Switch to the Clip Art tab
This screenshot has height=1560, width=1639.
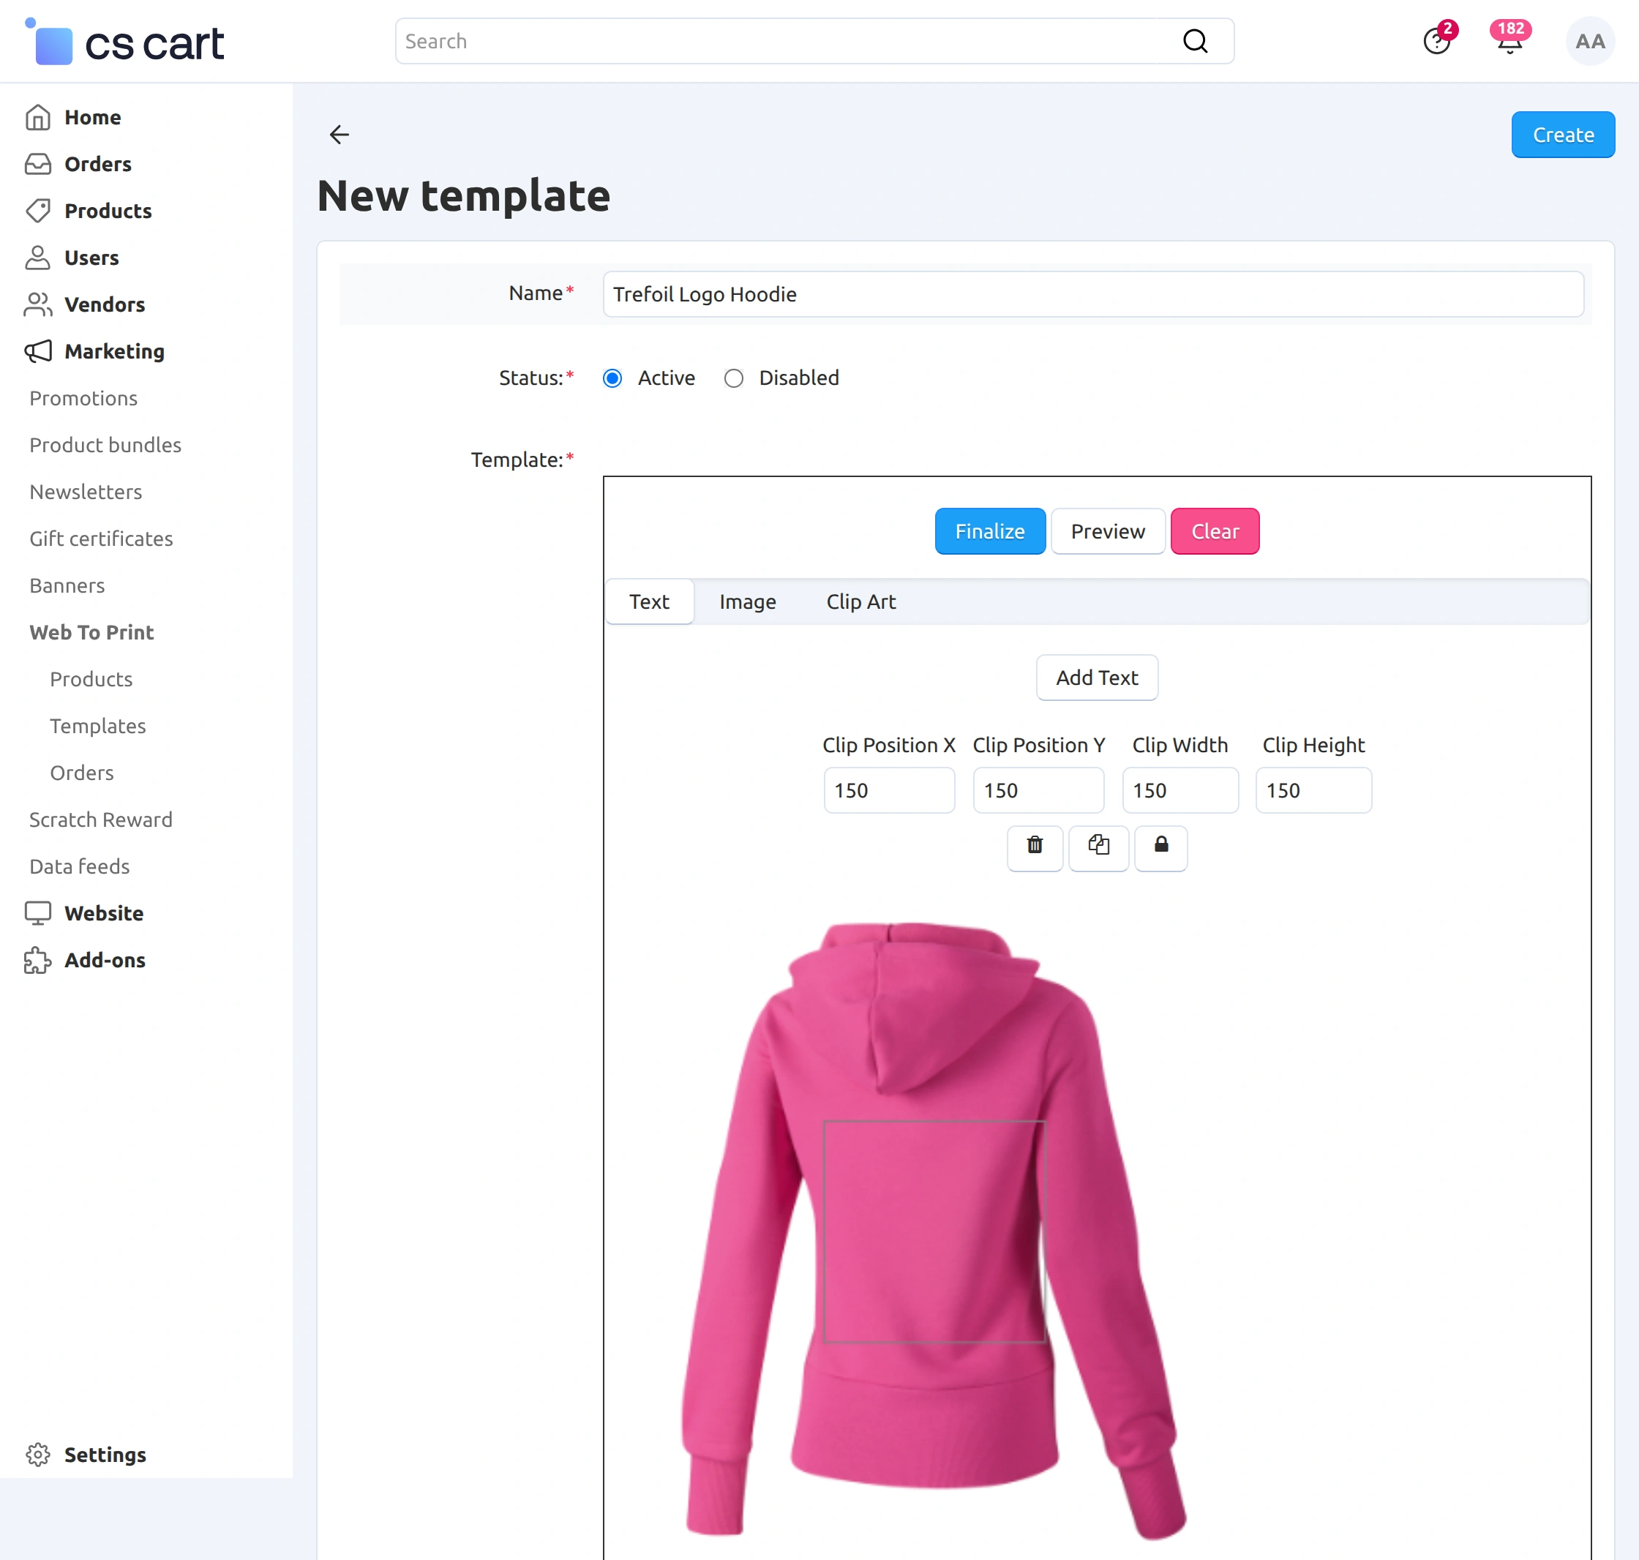pos(860,602)
